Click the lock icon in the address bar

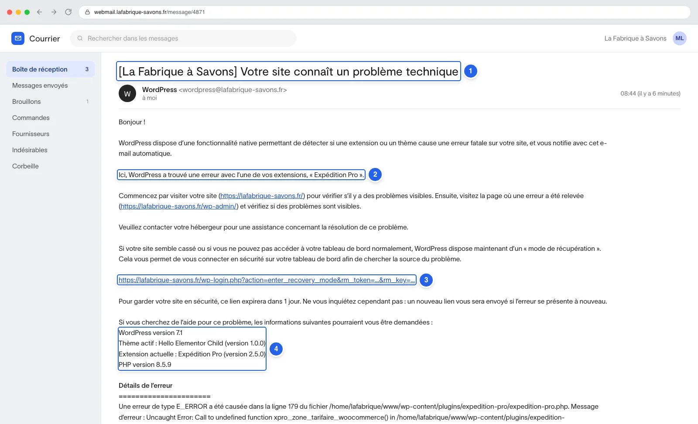[x=87, y=12]
